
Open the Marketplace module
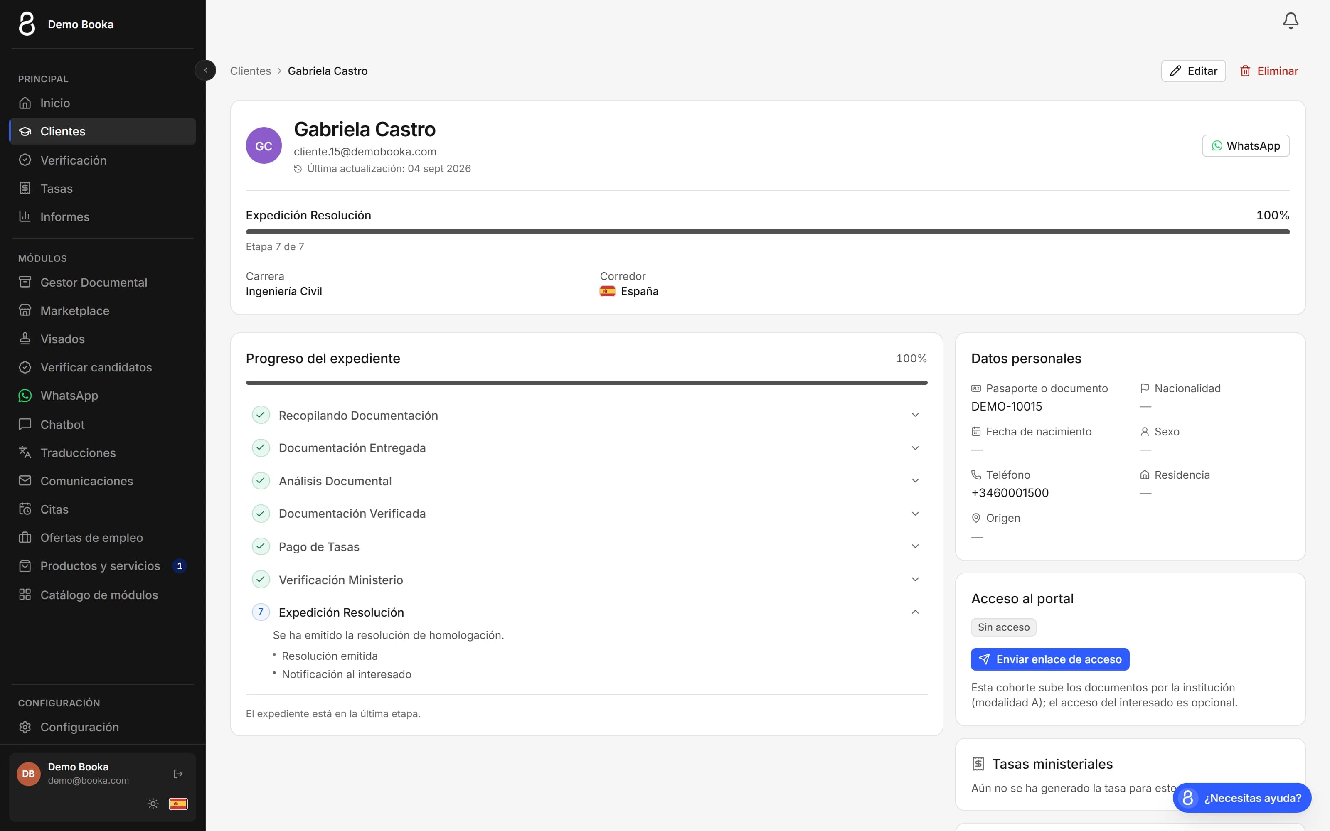point(103,310)
